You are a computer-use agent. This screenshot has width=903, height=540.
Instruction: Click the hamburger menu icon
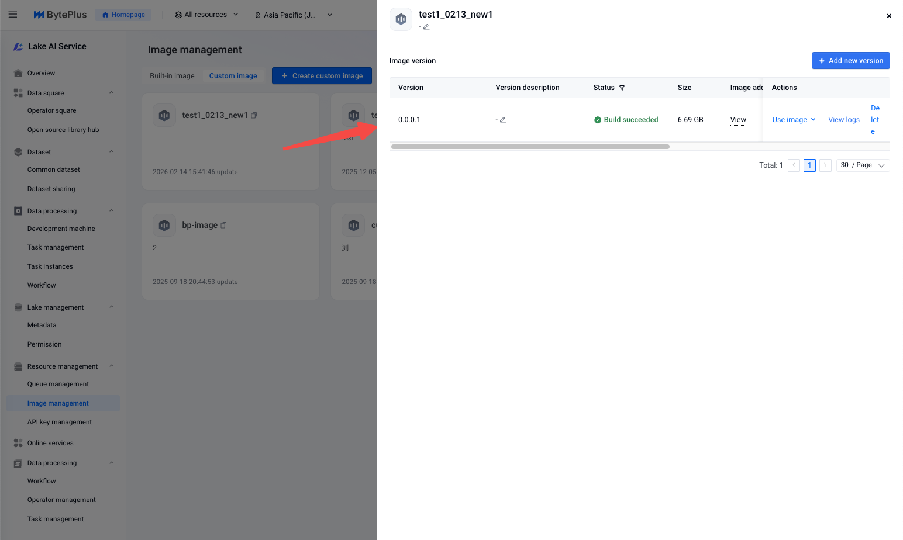pos(13,15)
